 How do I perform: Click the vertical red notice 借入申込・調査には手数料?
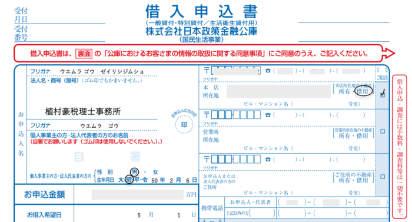(x=400, y=147)
